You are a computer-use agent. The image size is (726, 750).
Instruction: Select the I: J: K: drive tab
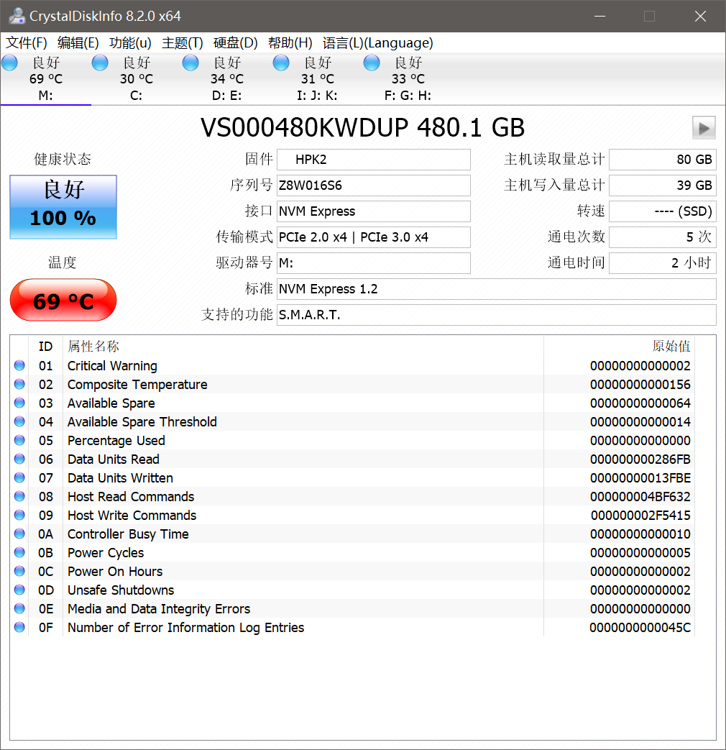point(317,79)
